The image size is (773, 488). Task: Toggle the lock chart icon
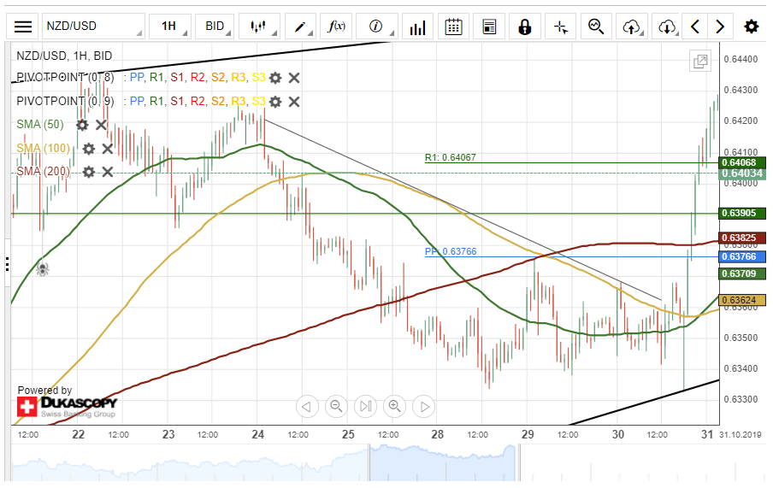524,26
